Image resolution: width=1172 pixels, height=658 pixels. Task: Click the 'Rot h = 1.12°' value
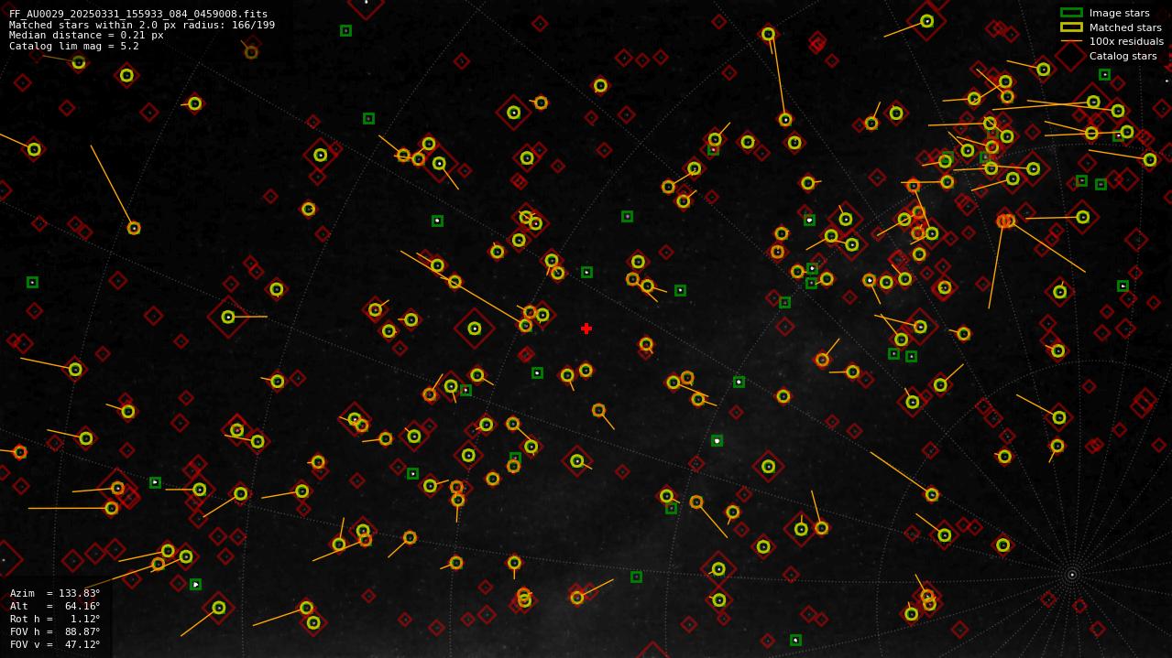click(x=55, y=619)
